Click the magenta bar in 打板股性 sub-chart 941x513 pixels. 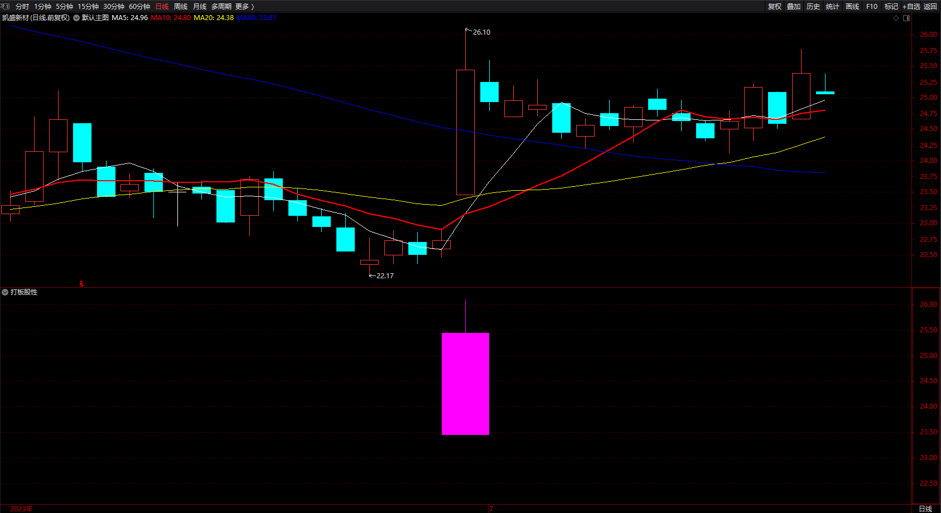(465, 384)
